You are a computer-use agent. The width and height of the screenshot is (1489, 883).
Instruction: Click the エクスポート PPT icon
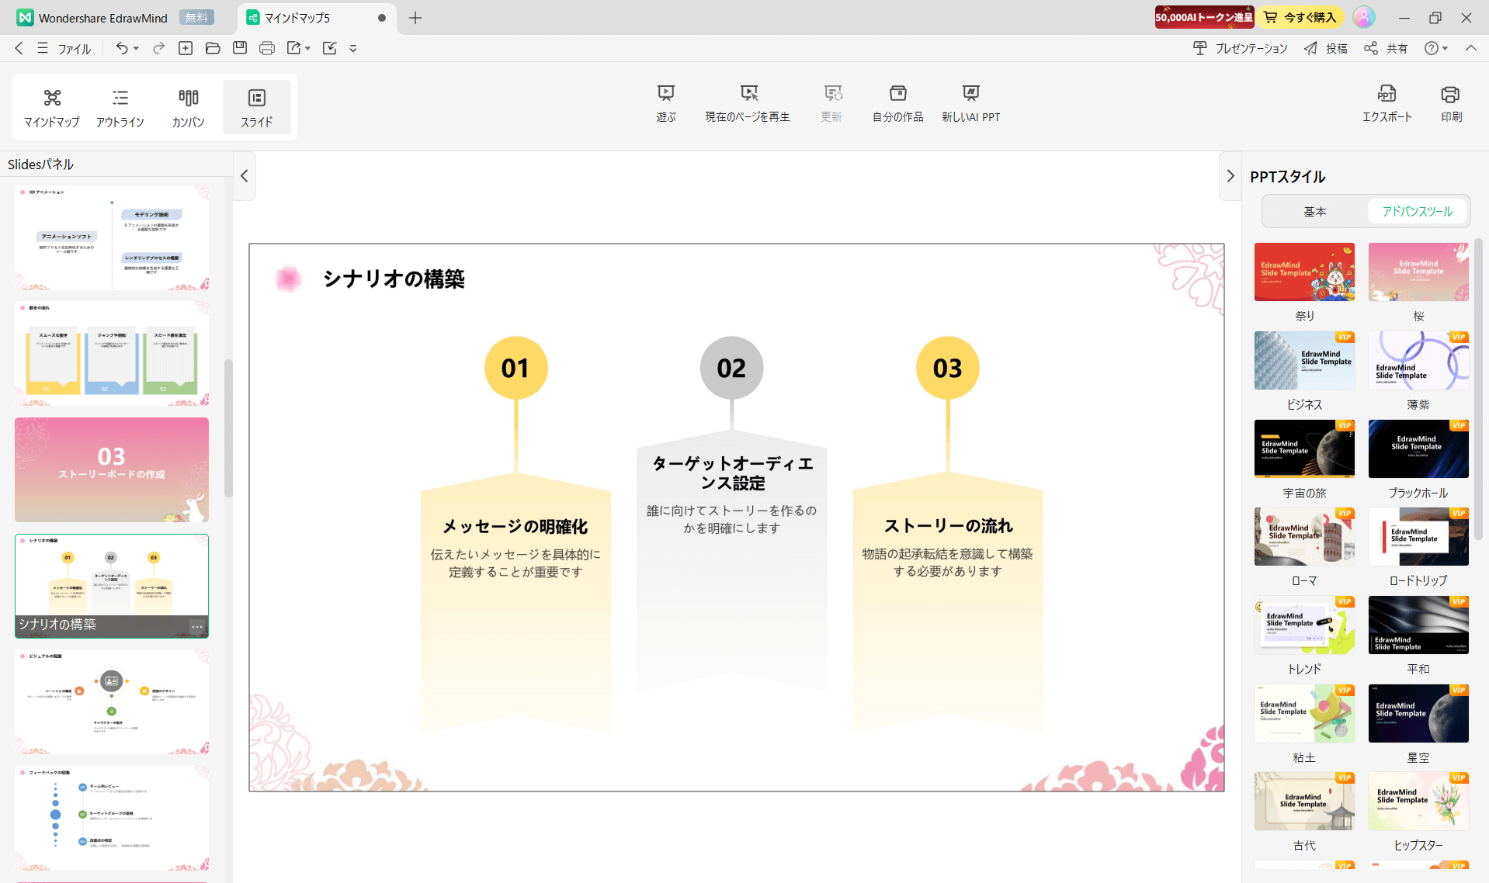[1387, 104]
